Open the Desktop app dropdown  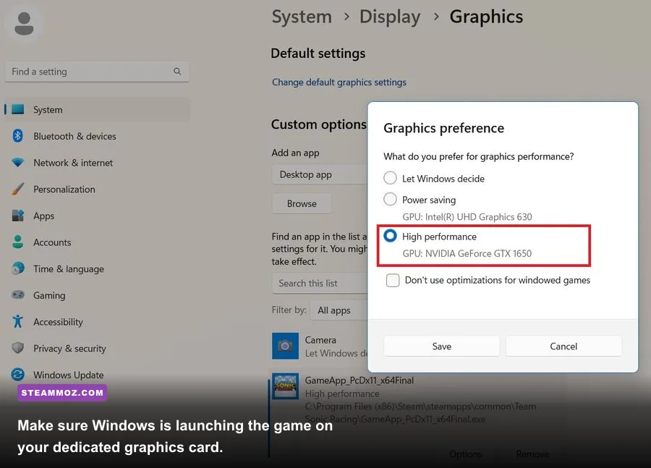click(320, 174)
